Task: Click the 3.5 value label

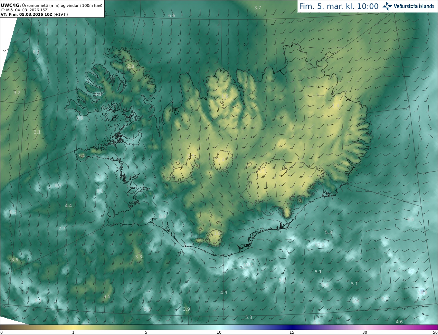Action: click(x=107, y=296)
